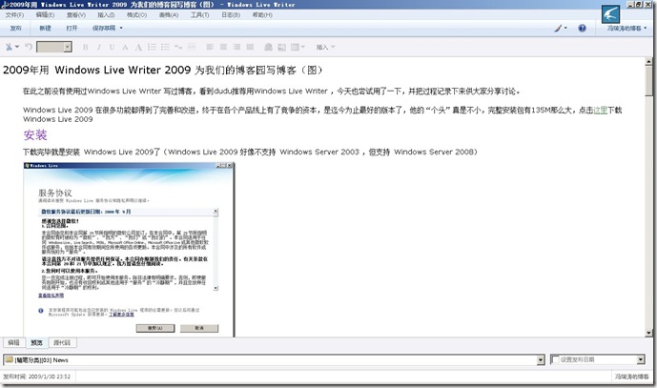This screenshot has width=657, height=388.
Task: Click the vertical scrollbar up arrow
Action: (648, 61)
